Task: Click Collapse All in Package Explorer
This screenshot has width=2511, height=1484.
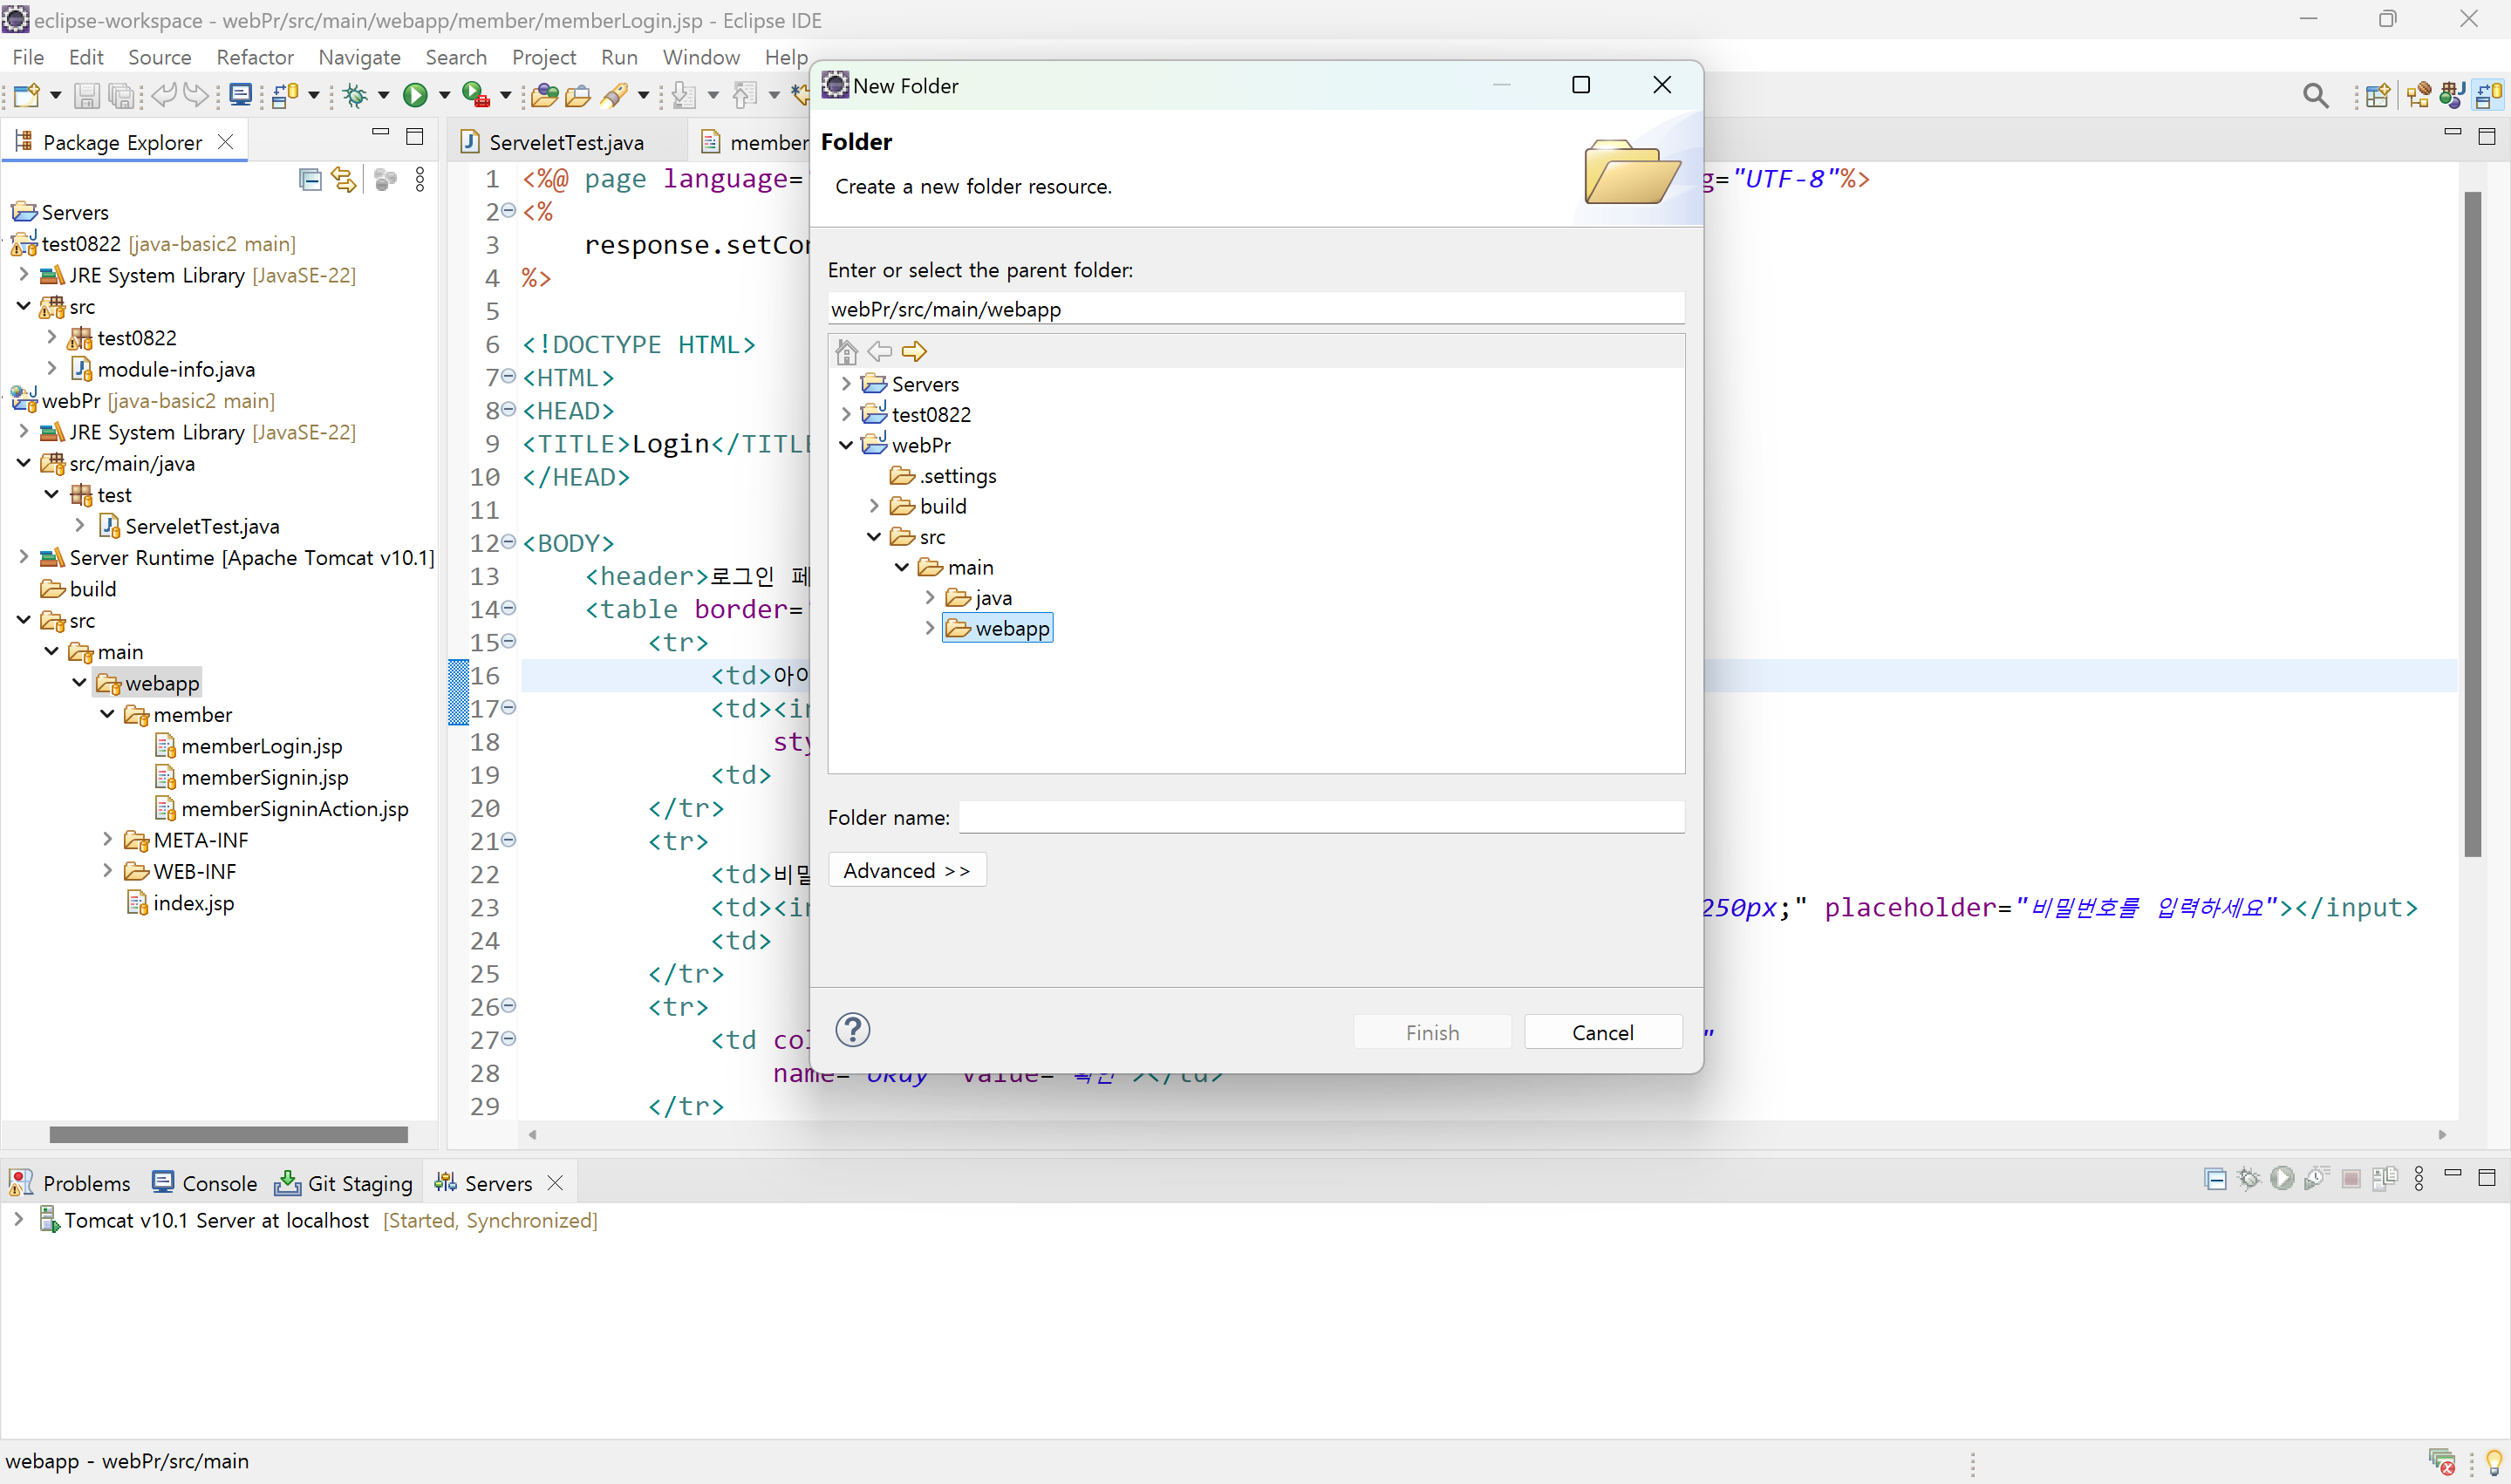Action: click(x=310, y=179)
